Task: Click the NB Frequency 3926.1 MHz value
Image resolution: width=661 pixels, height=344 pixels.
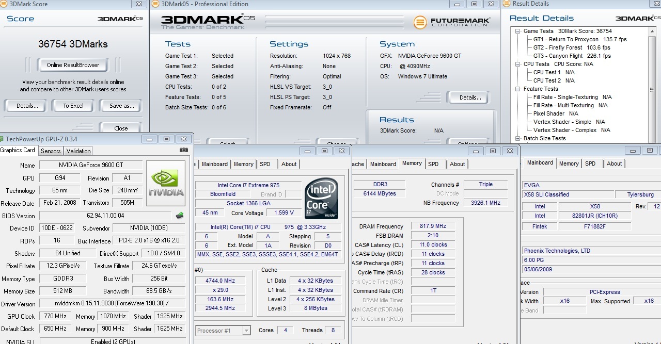Action: click(485, 203)
